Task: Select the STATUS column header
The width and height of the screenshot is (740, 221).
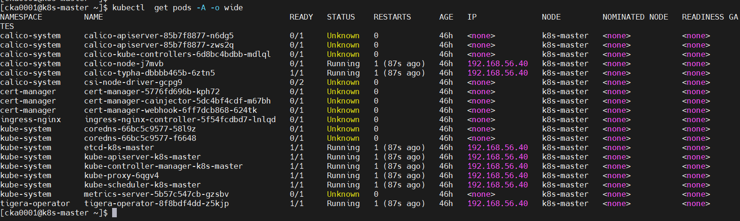Action: point(341,17)
